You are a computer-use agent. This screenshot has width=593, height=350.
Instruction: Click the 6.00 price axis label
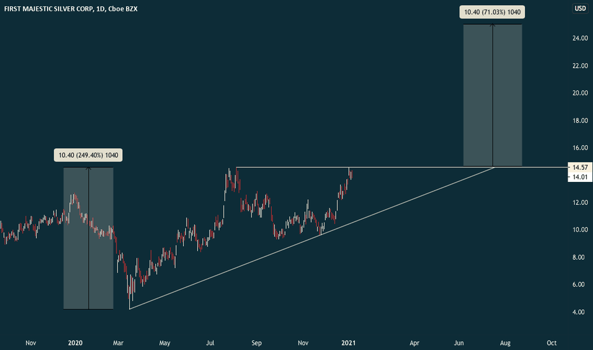578,284
